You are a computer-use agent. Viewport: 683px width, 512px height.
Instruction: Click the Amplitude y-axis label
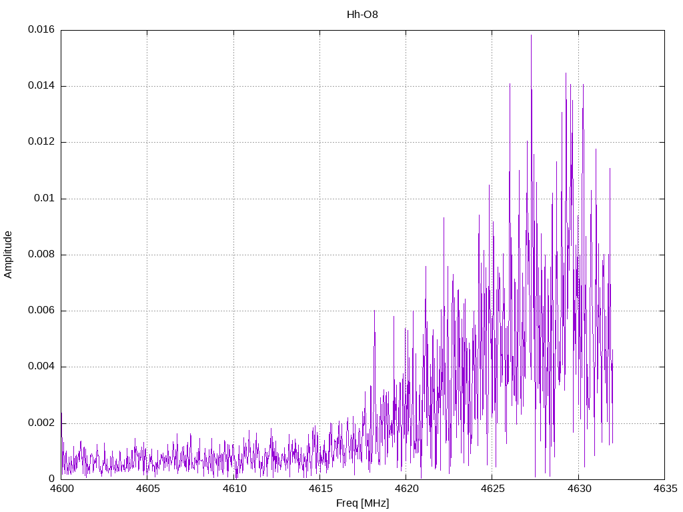click(x=8, y=254)
